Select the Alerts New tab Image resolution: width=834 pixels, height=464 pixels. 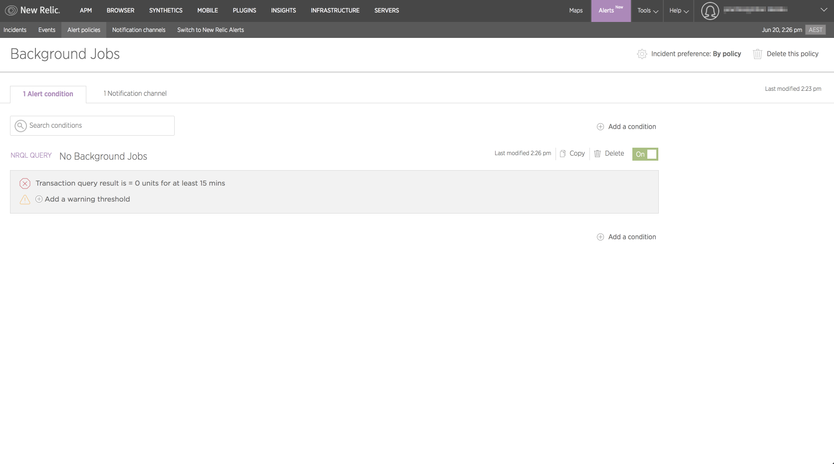611,10
